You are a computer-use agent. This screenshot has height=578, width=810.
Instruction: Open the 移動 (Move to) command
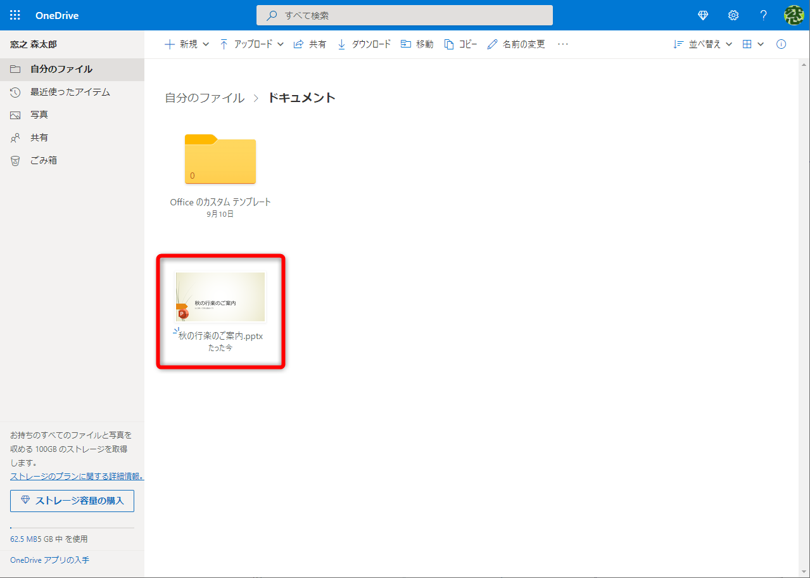click(x=417, y=44)
